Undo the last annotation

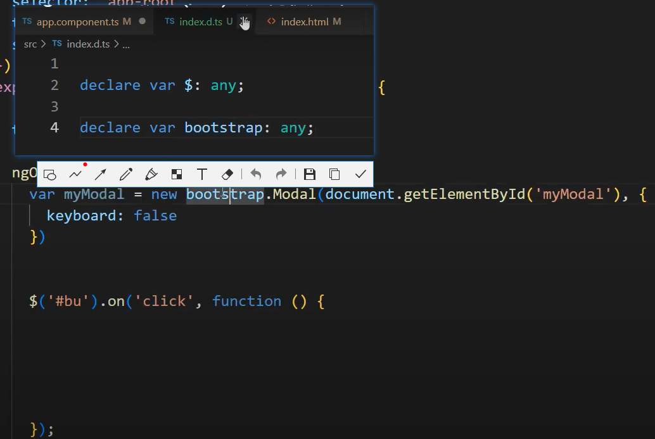click(x=256, y=174)
